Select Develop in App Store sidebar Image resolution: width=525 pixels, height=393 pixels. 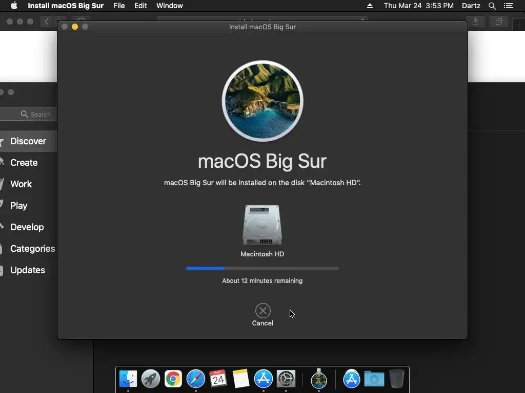(27, 227)
